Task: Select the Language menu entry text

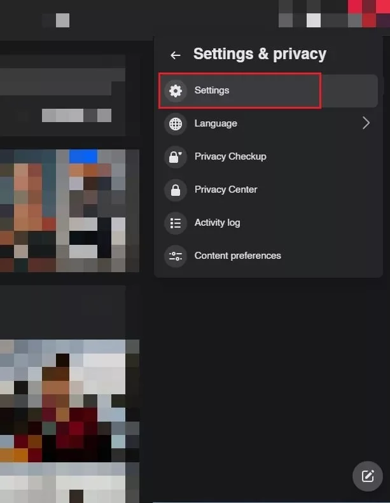Action: 216,123
